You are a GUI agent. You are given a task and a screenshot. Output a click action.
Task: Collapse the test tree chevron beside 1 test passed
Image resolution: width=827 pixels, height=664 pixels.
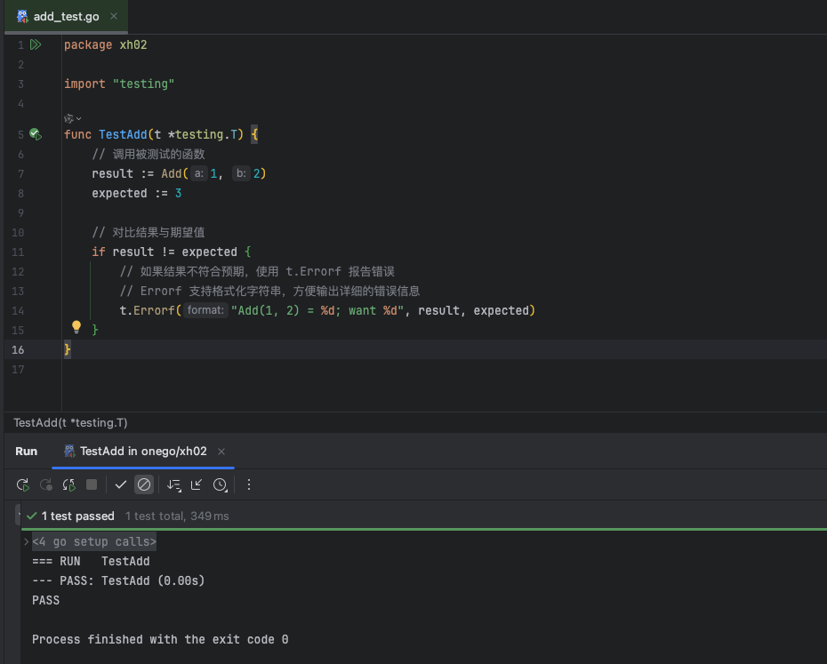[x=19, y=516]
